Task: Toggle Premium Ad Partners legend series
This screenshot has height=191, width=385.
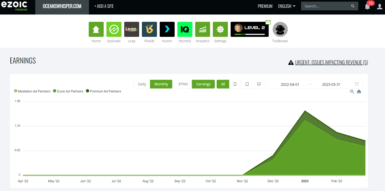Action: [103, 91]
